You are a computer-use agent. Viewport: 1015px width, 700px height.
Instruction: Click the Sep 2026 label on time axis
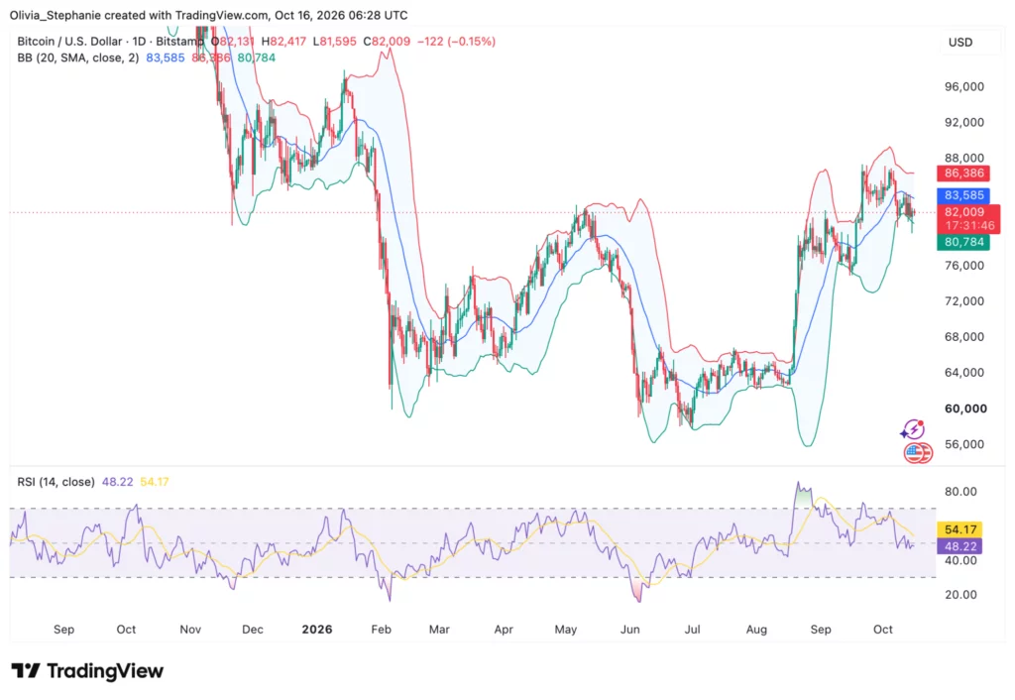pyautogui.click(x=820, y=630)
